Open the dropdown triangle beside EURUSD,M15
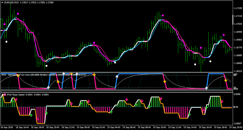 click(x=2, y=3)
